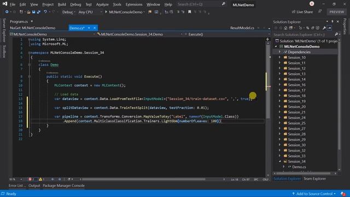Select Session_21 folder in Solution Explorer
This screenshot has height=197, width=350.
click(296, 112)
